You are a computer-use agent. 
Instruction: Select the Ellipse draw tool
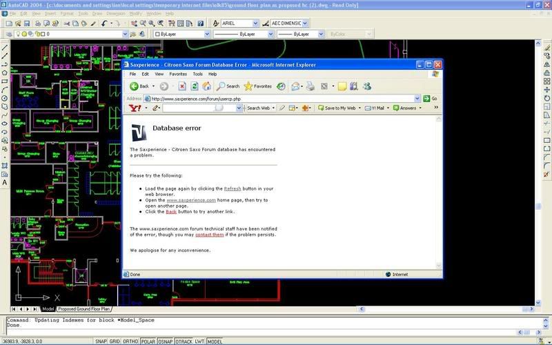click(x=5, y=124)
